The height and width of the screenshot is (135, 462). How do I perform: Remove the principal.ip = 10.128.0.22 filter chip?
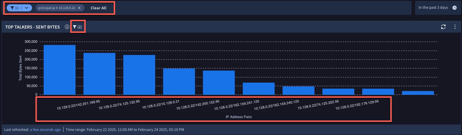(x=79, y=8)
